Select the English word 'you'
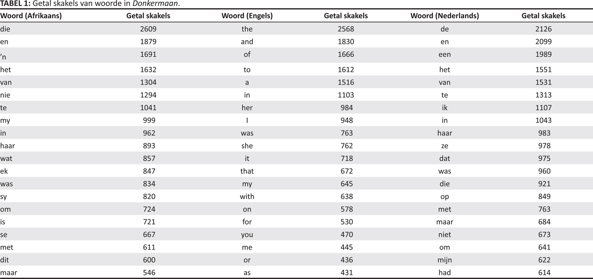Viewport: 593px width, 279px height. click(x=247, y=234)
